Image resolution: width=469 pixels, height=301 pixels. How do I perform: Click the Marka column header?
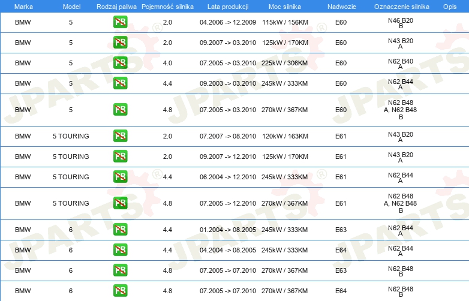coord(23,6)
